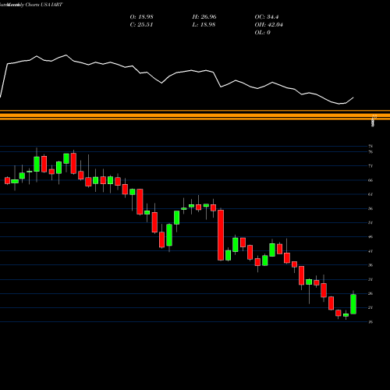The image size is (390, 390).
Task: Click the 16 price axis label
Action: 370,322
